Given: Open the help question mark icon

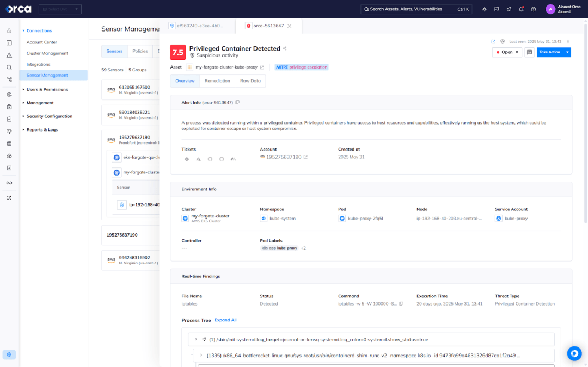Looking at the screenshot, I should point(533,9).
